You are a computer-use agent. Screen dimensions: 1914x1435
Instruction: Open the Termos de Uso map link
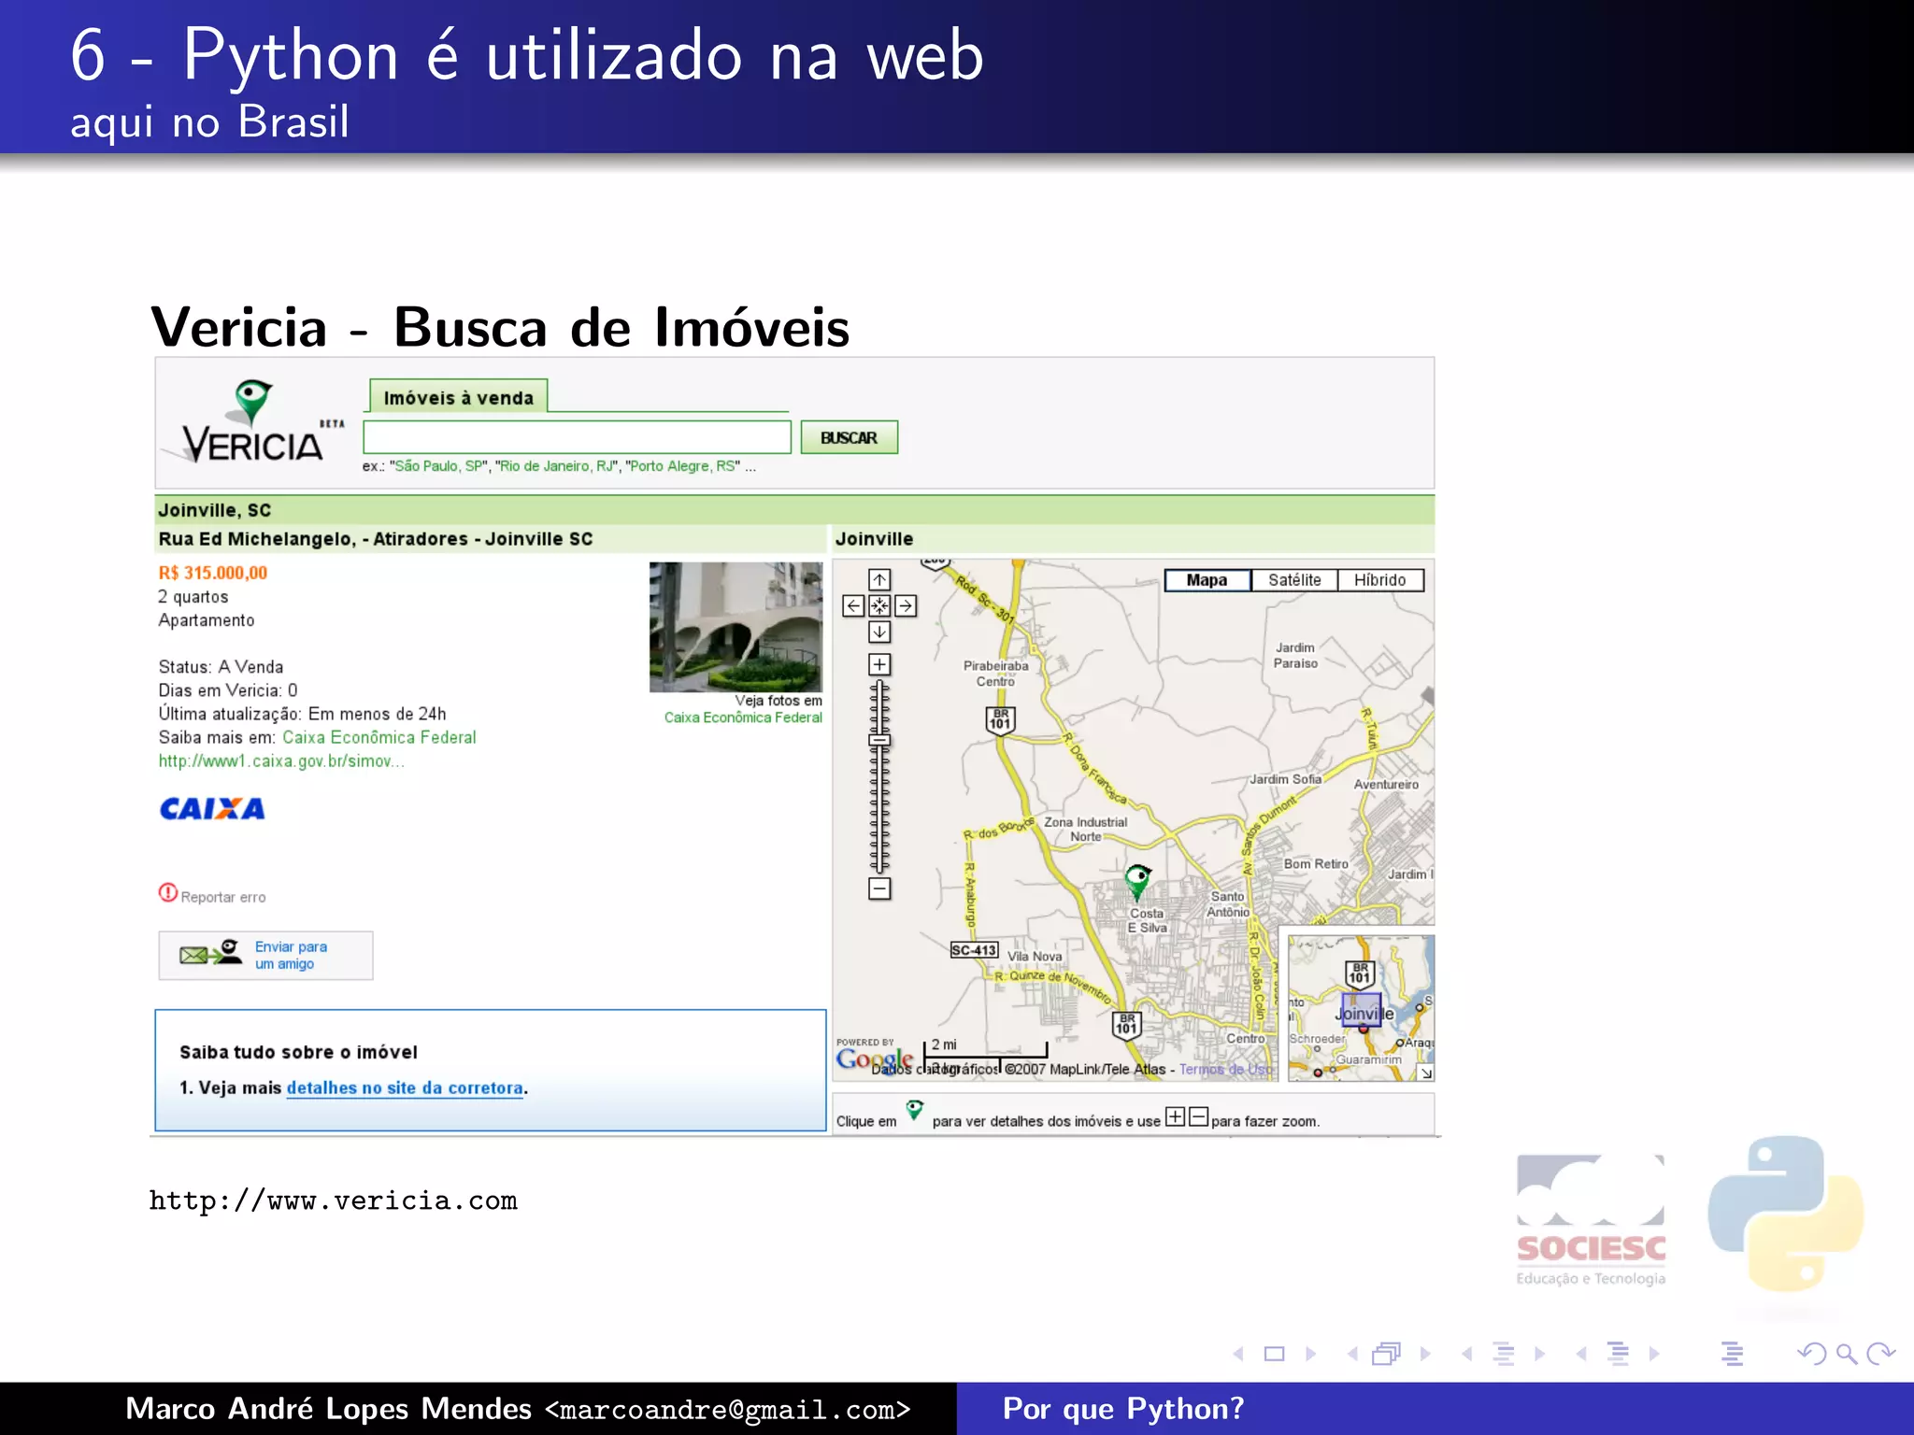1225,1070
